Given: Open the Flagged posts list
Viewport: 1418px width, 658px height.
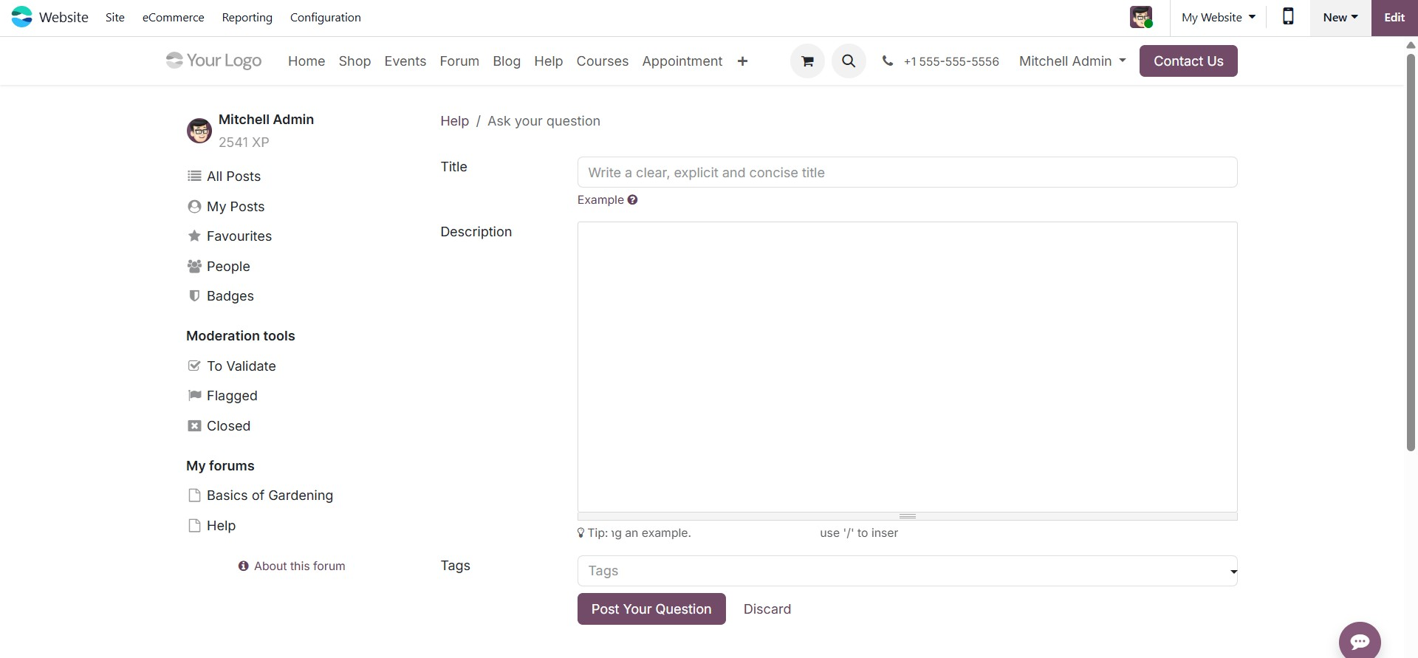Looking at the screenshot, I should coord(232,396).
